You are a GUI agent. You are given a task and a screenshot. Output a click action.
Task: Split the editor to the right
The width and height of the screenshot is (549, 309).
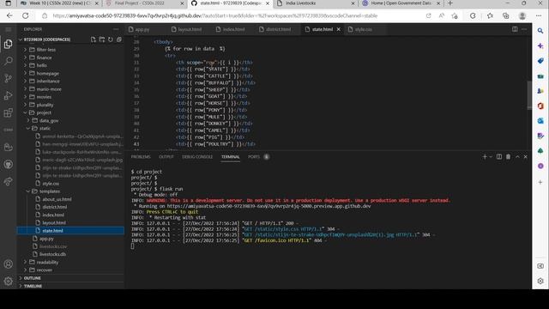[x=515, y=29]
